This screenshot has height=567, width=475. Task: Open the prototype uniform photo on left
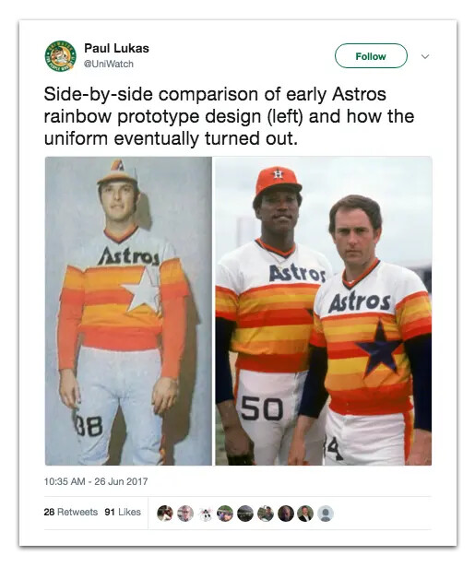[x=128, y=311]
